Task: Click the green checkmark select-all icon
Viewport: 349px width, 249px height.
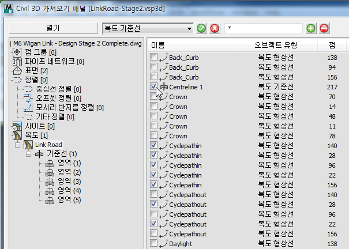Action: pyautogui.click(x=201, y=28)
